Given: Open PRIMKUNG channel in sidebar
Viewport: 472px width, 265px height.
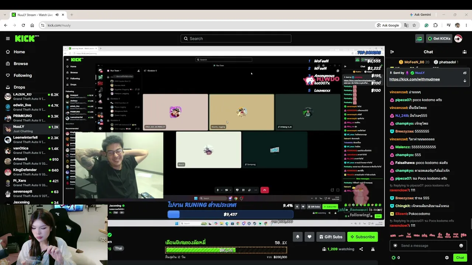Looking at the screenshot, I should click(31, 118).
